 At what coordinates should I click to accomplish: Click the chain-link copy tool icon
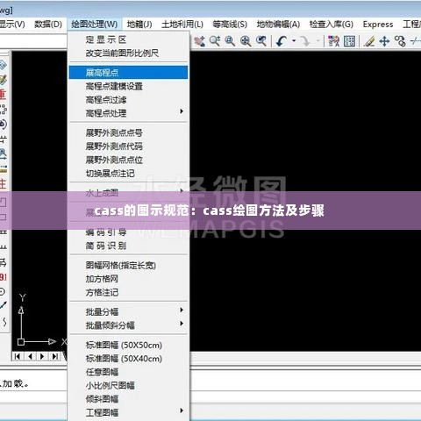point(400,41)
